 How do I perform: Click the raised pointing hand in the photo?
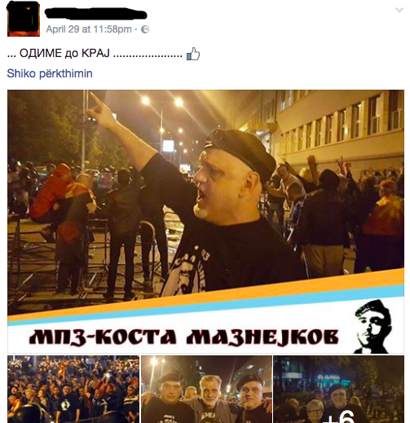(x=101, y=109)
